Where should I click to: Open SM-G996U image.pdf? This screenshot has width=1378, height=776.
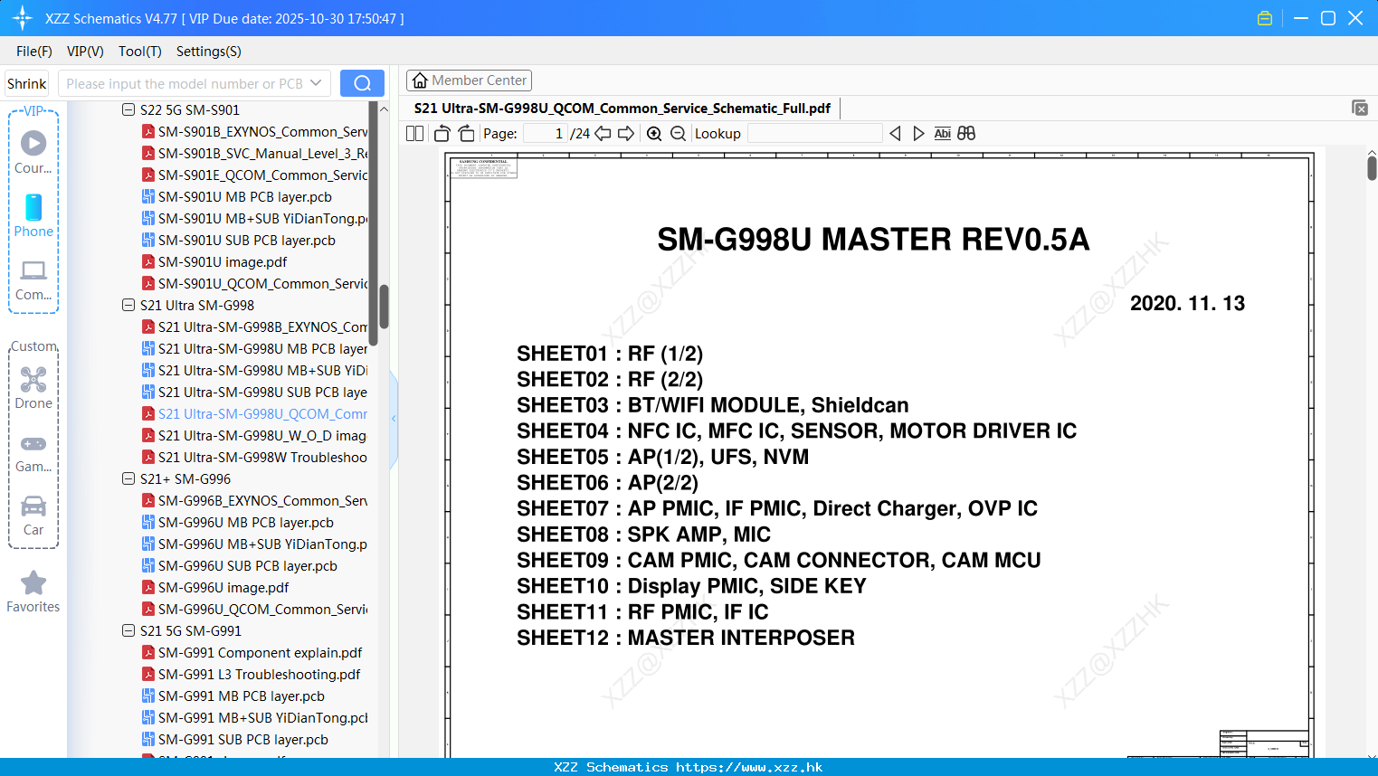[x=223, y=588]
